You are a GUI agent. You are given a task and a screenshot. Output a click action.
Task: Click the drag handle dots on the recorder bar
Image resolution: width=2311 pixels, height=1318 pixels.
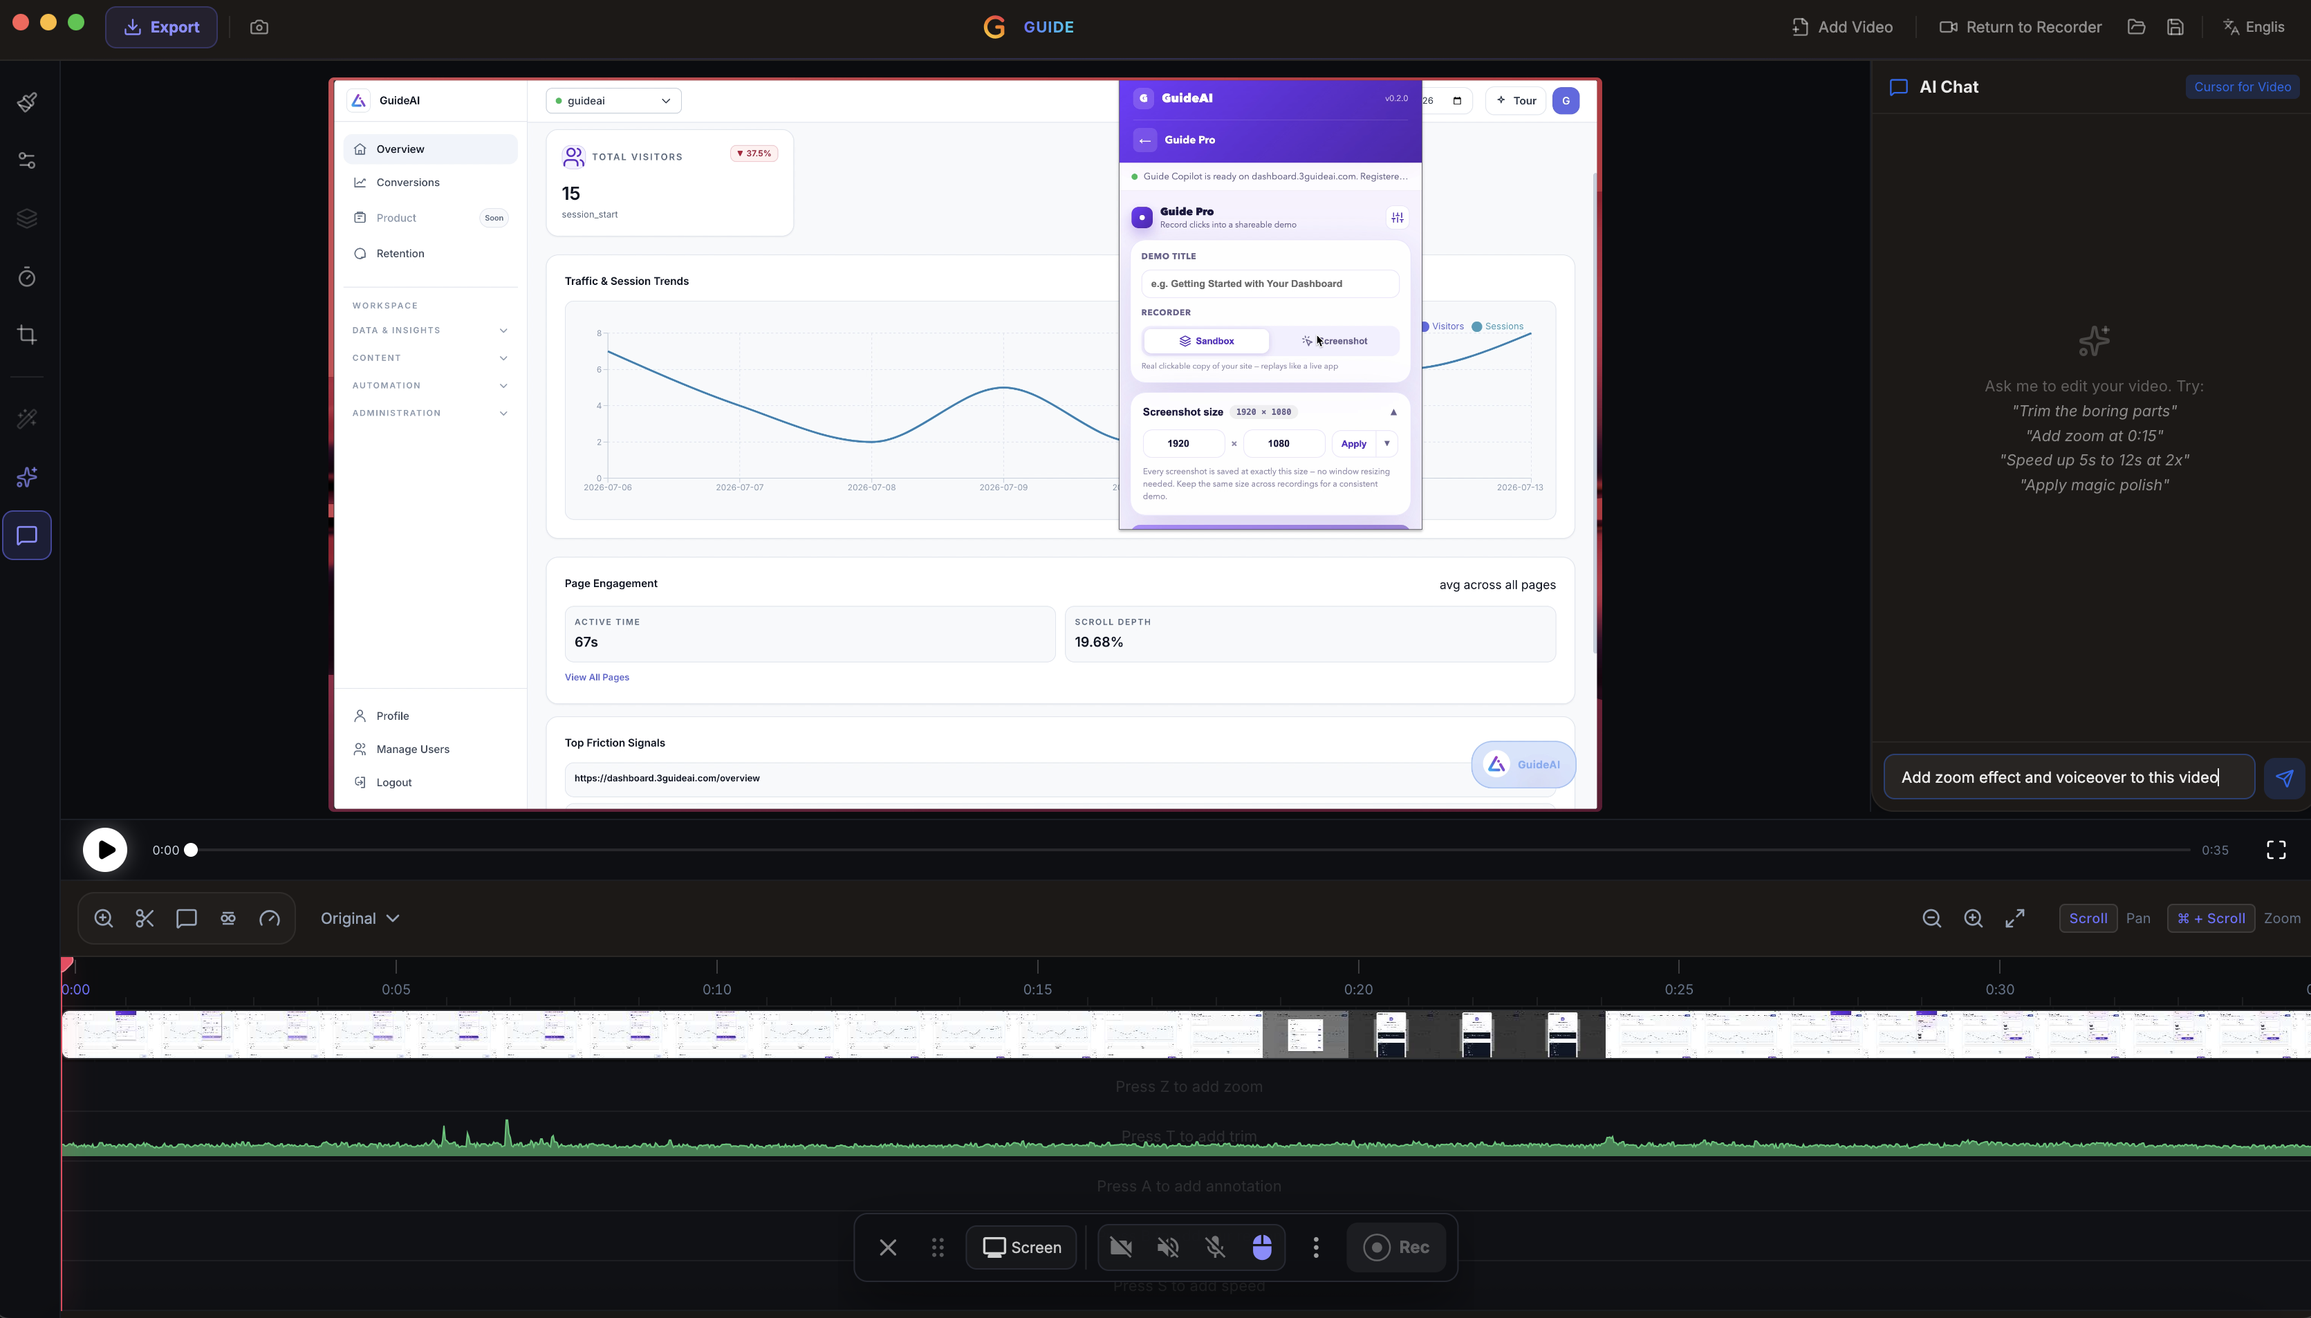(x=938, y=1247)
